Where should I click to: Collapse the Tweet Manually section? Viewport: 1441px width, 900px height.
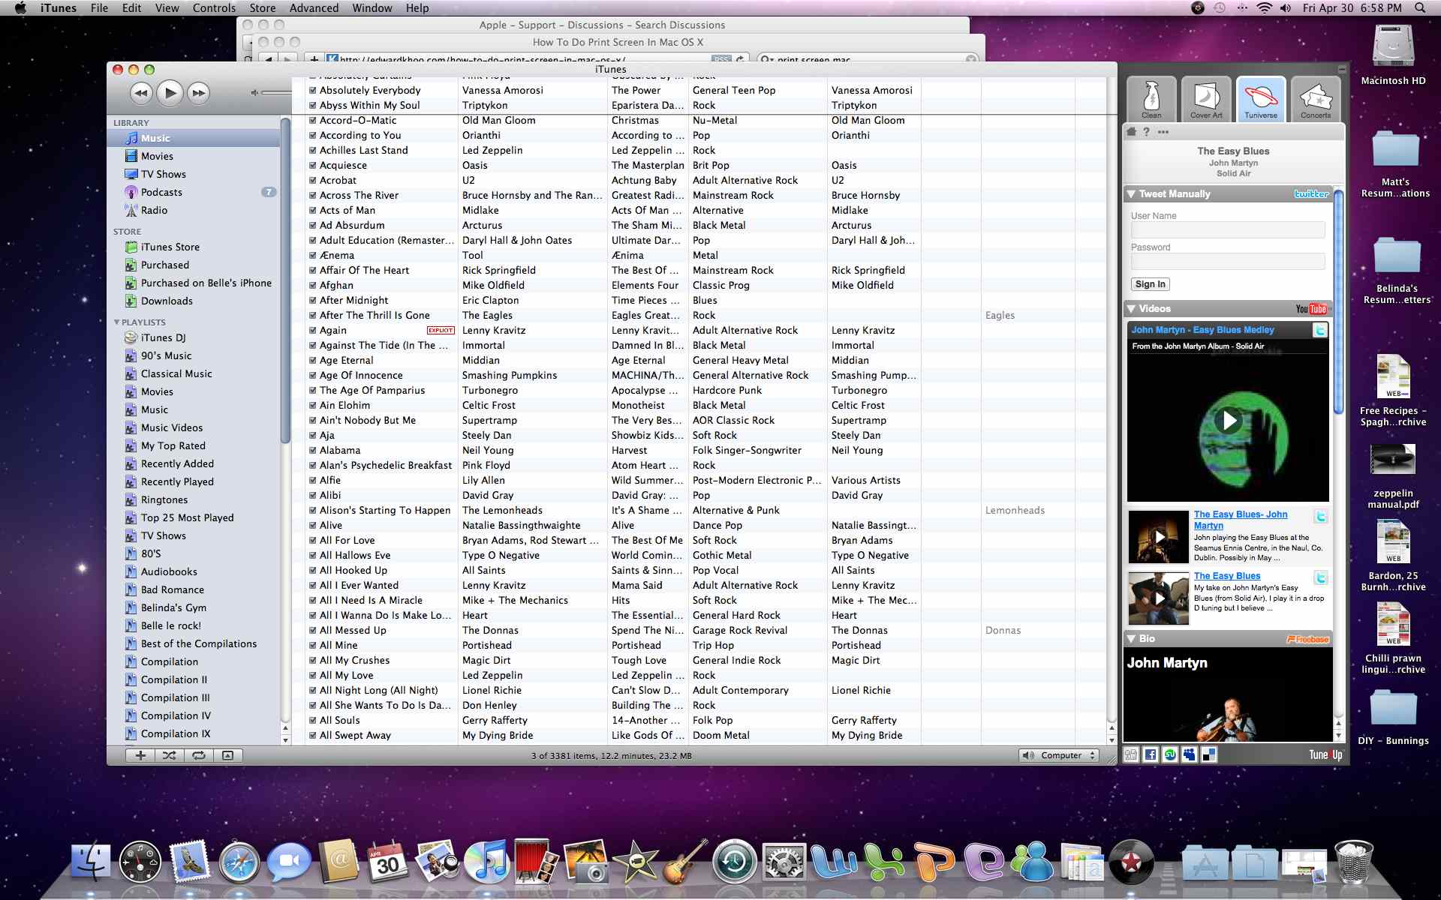[1131, 194]
